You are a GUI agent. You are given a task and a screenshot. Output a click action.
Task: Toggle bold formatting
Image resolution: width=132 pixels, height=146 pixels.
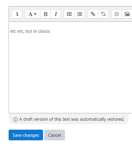(45, 14)
